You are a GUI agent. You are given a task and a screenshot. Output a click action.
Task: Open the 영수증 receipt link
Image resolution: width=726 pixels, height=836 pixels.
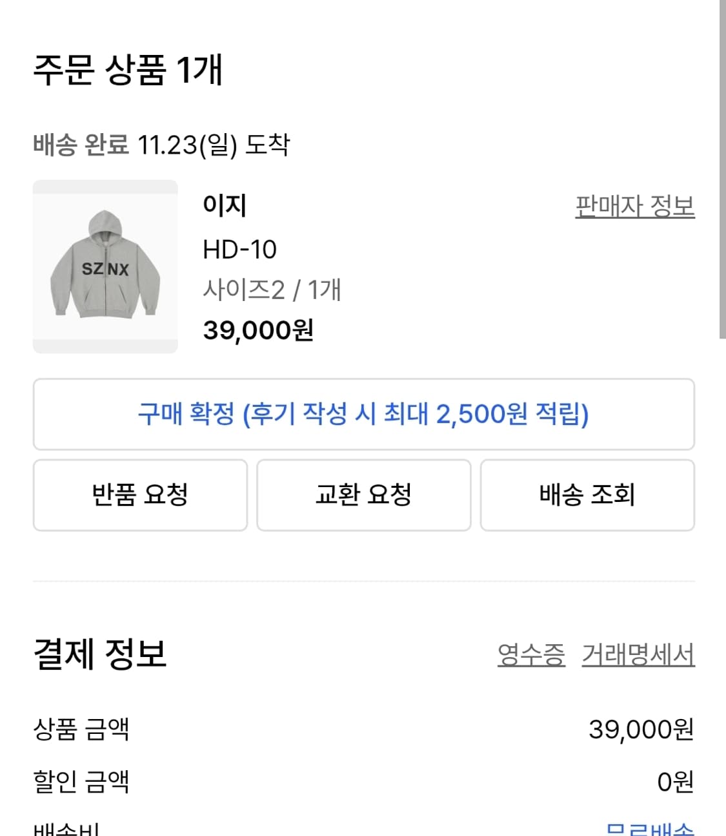tap(530, 654)
